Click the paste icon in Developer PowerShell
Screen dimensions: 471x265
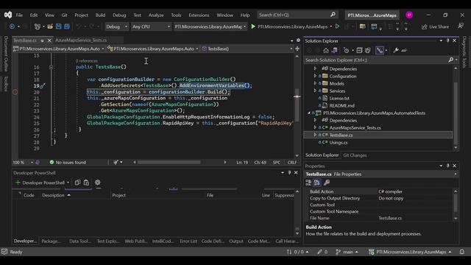[x=86, y=183]
